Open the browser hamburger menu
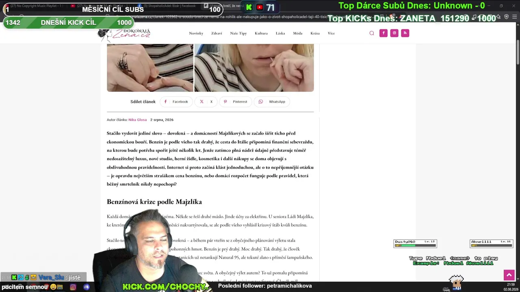520x292 pixels. pos(515,17)
